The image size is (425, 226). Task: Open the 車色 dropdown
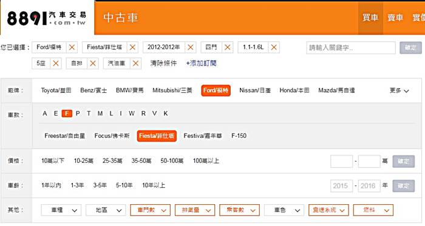click(x=284, y=210)
